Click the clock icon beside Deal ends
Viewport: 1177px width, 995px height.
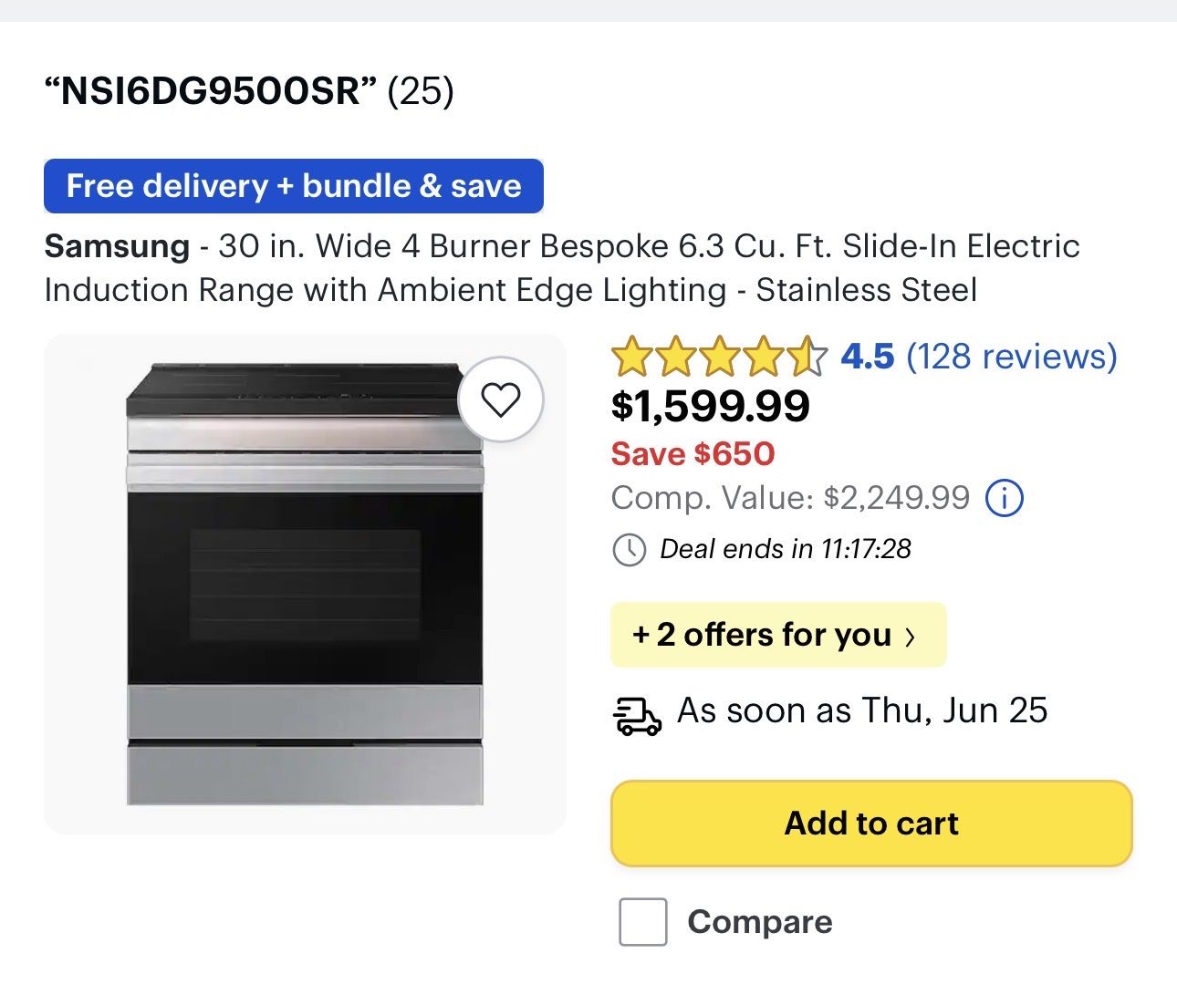coord(629,550)
